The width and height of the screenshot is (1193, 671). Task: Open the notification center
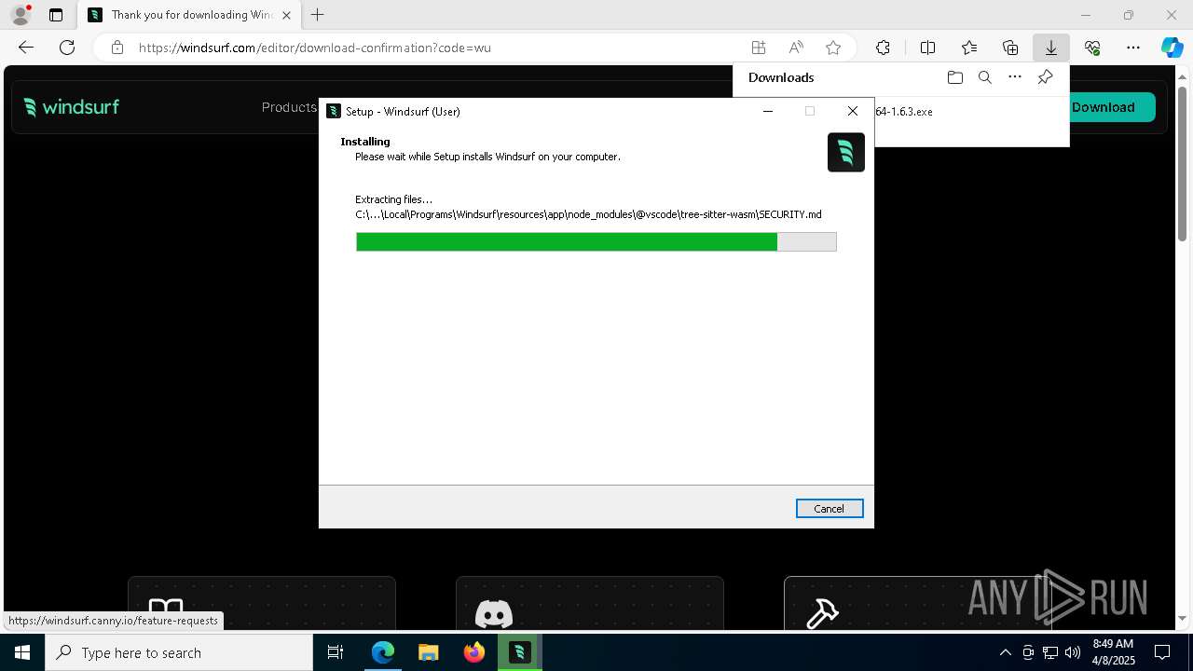point(1162,652)
